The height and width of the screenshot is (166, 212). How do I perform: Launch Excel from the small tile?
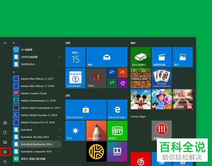[112, 83]
